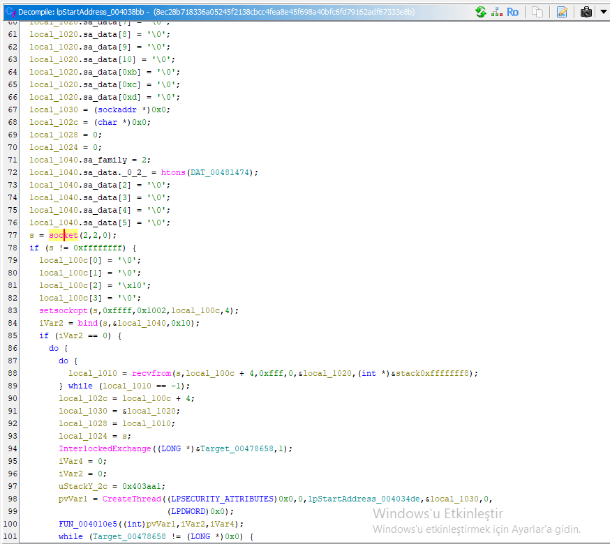Take a snapshot with the camera icon

586,12
